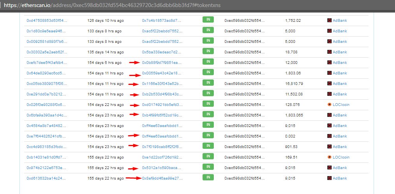The image size is (395, 194).
Task: Open the AdBank token link in the 901.53 row
Action: pyautogui.click(x=340, y=146)
